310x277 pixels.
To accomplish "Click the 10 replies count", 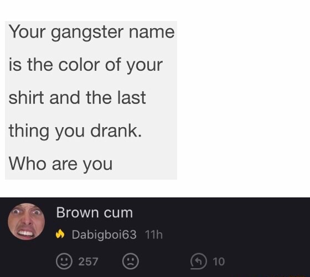I will pos(219,262).
